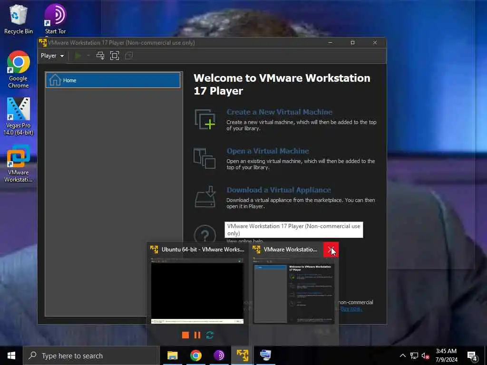Select the Vegas Pro 14.0 desktop icon
487x365 pixels.
point(19,117)
